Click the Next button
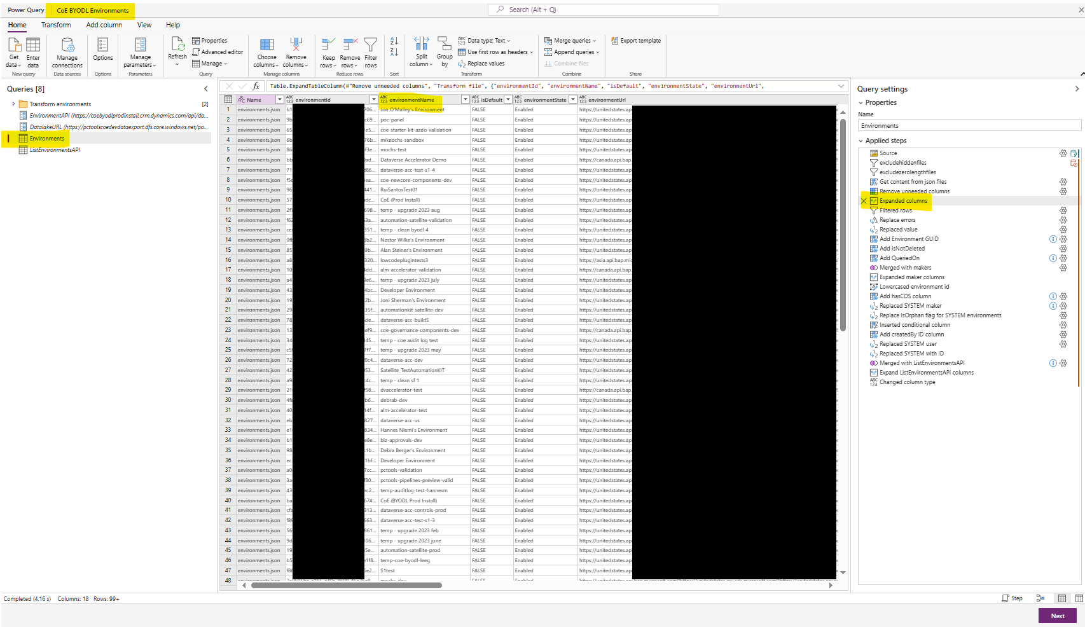1085x627 pixels. point(1057,615)
